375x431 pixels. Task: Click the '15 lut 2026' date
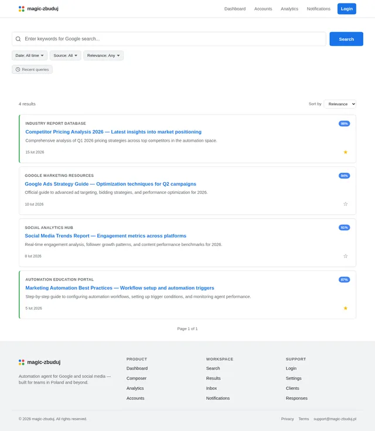pos(35,152)
